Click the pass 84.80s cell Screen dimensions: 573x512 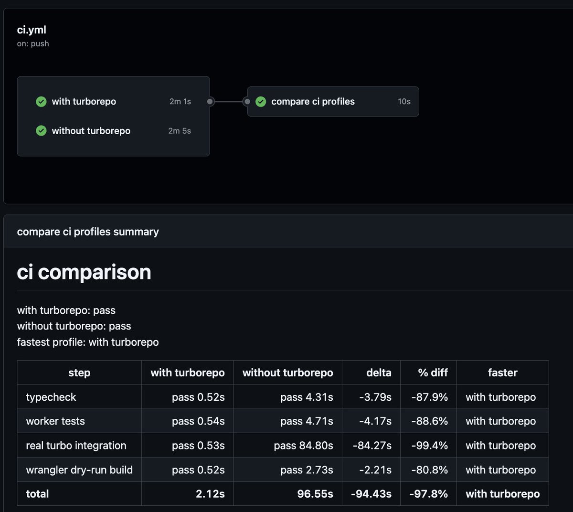pyautogui.click(x=287, y=445)
